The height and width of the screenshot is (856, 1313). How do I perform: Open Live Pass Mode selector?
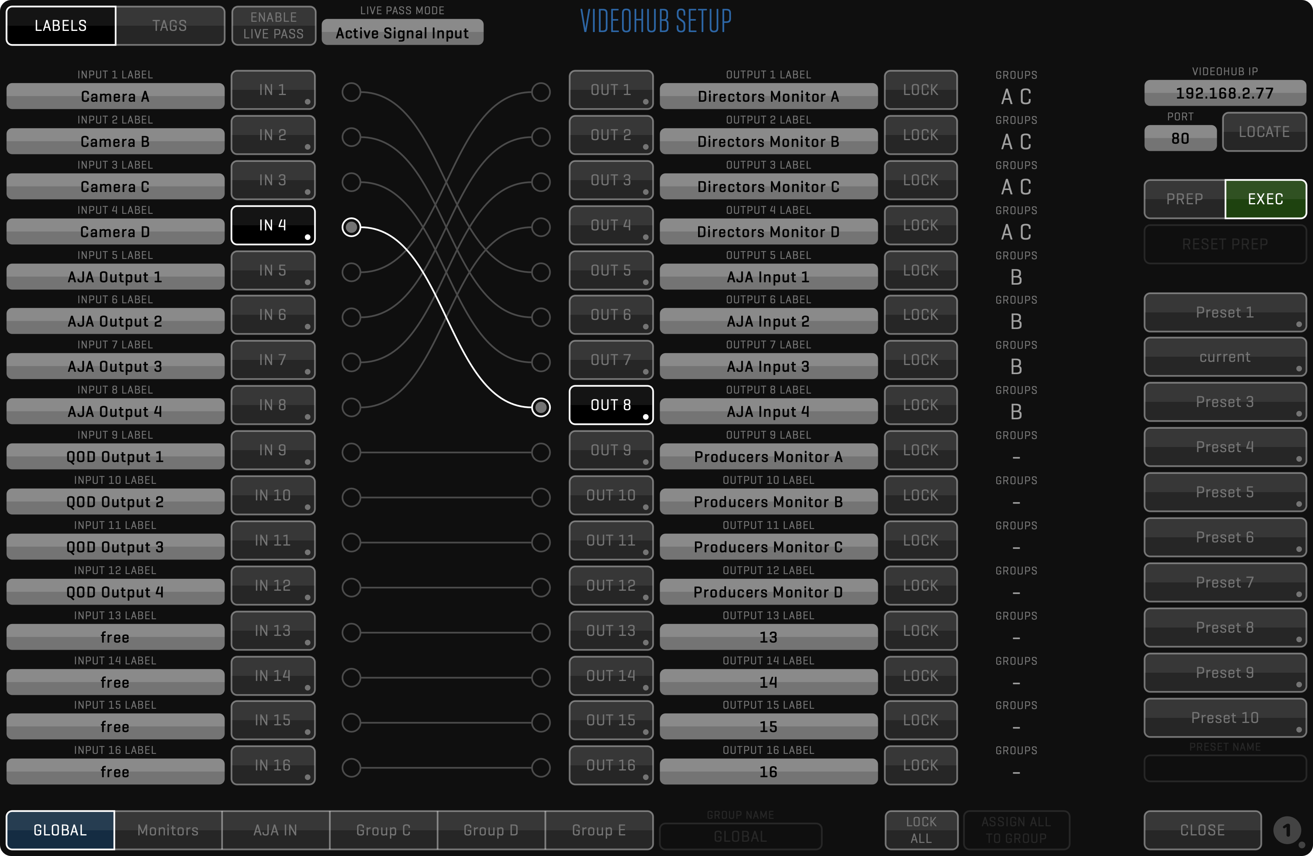tap(402, 33)
